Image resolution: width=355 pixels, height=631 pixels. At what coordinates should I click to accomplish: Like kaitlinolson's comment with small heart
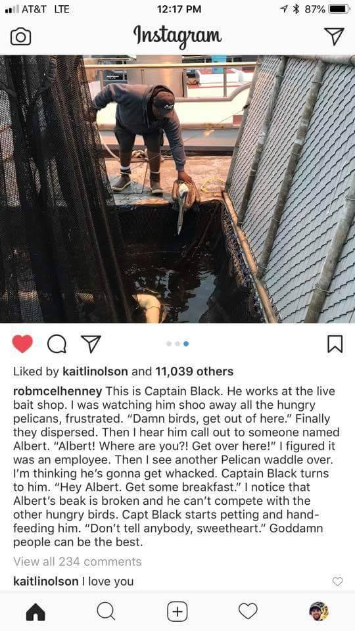338,582
